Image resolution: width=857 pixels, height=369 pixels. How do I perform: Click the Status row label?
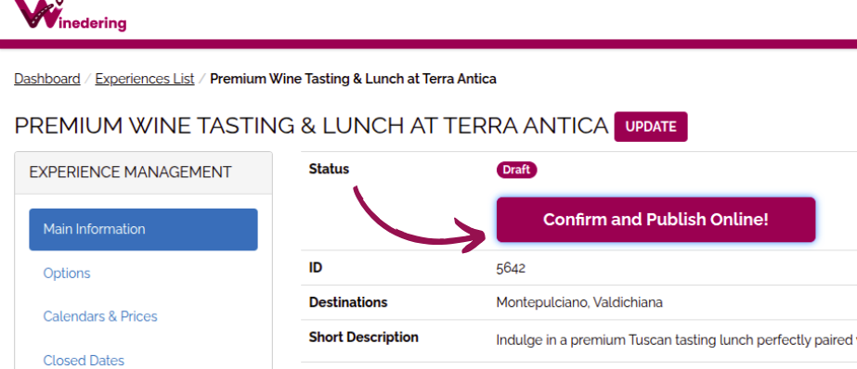pos(329,170)
